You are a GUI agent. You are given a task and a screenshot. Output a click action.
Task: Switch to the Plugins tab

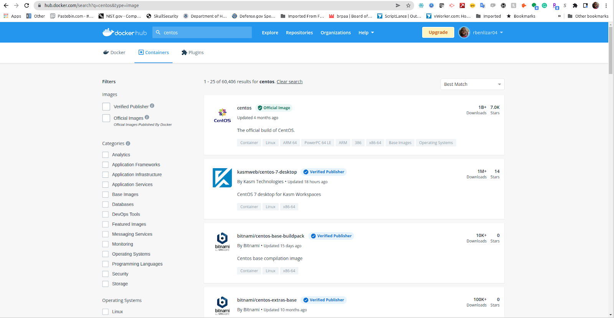tap(193, 52)
